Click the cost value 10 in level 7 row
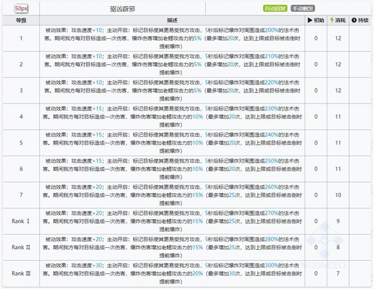 click(338, 195)
